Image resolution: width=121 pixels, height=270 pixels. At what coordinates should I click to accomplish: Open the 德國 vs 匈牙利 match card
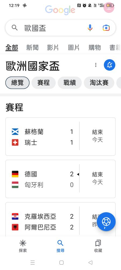tap(60, 179)
